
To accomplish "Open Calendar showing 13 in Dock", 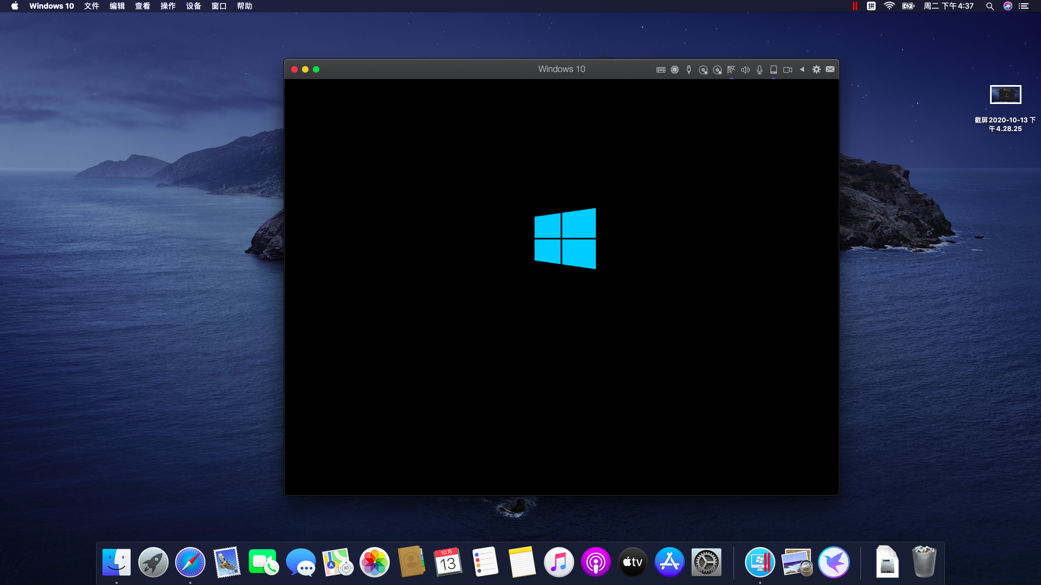I will [448, 562].
